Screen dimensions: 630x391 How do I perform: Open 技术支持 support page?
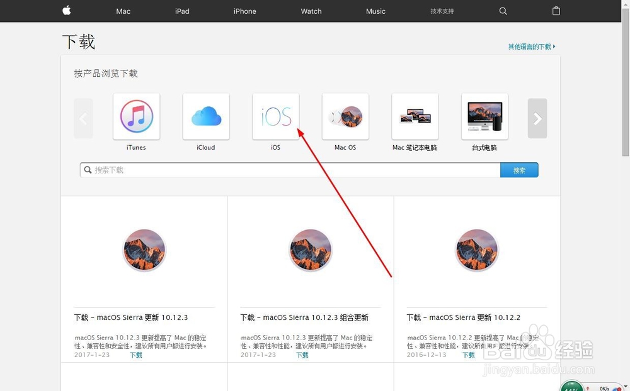click(x=442, y=11)
